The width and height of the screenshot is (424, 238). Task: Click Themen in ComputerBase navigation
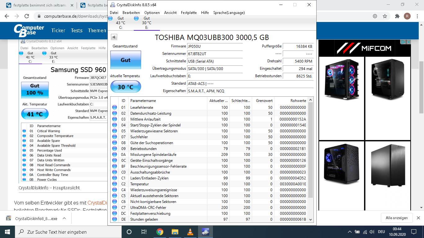[97, 30]
